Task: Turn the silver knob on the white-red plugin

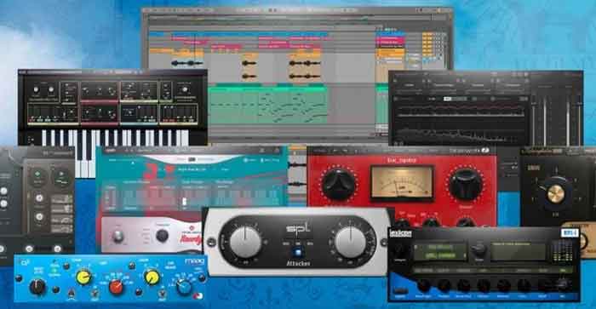Action: [117, 237]
